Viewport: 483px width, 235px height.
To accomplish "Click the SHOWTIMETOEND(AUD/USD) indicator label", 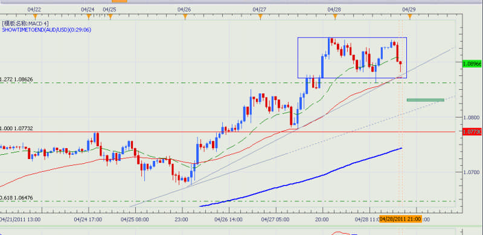I will pos(46,30).
